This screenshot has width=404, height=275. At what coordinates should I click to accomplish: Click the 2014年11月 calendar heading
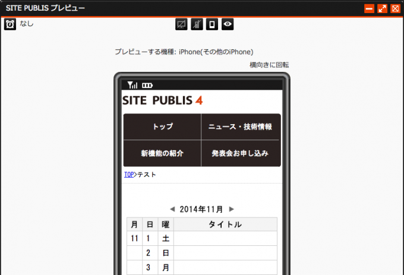point(201,209)
